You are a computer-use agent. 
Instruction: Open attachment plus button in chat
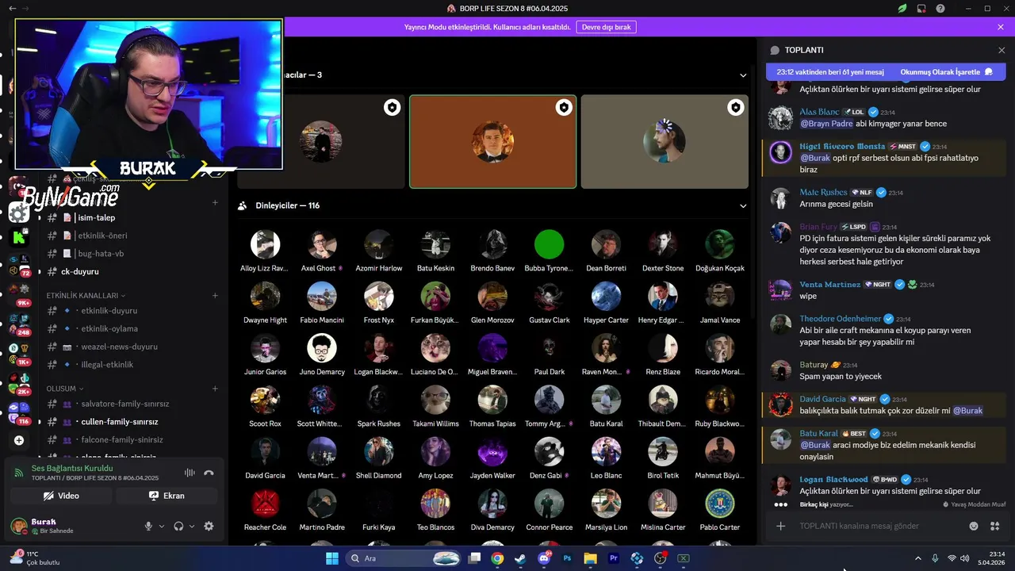(781, 526)
